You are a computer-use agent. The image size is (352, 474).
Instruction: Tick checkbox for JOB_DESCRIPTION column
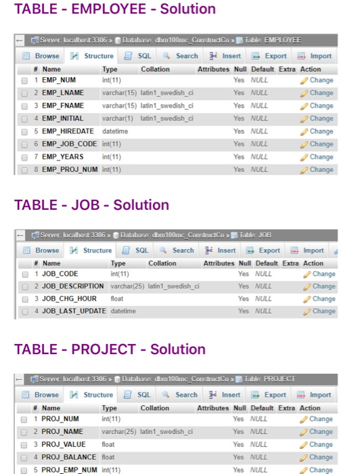tap(25, 286)
